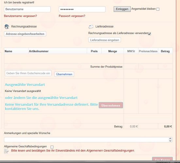Click the down arrow of remarks field
Image resolution: width=180 pixels, height=163 pixels.
point(170,141)
